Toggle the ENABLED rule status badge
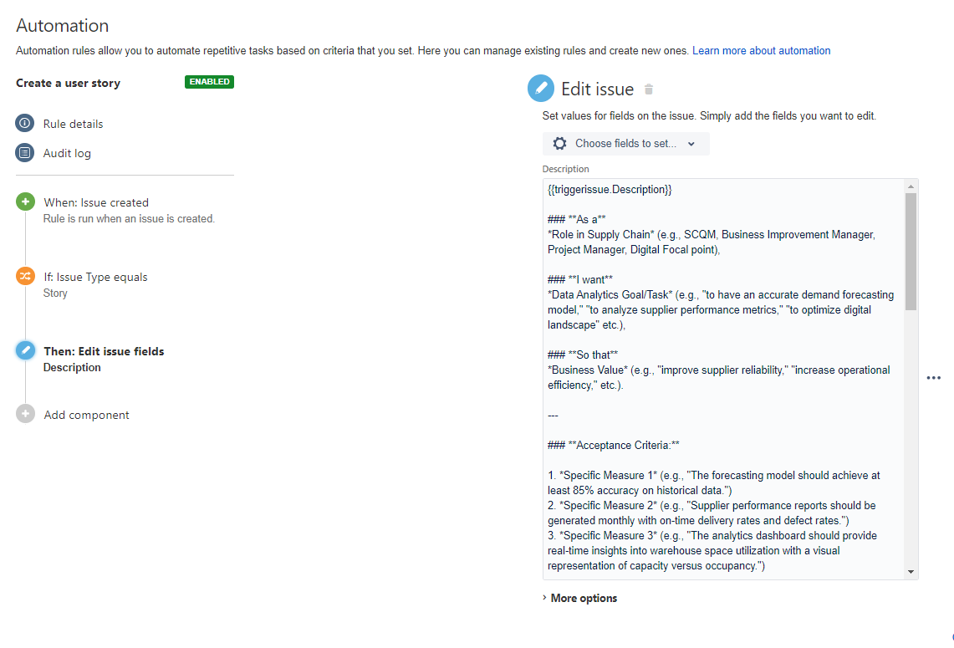The width and height of the screenshot is (954, 648). click(209, 82)
